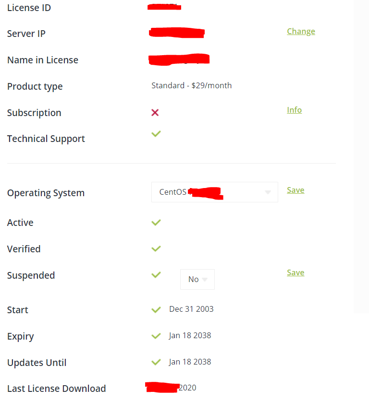Save the Suspended setting
Viewport: 369px width, 401px height.
pyautogui.click(x=295, y=273)
